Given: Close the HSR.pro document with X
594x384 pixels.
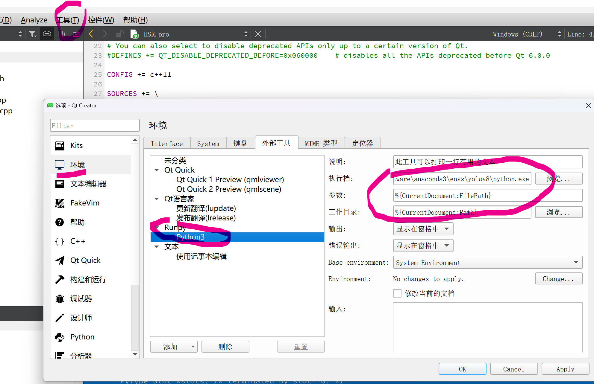Looking at the screenshot, I should coord(258,34).
